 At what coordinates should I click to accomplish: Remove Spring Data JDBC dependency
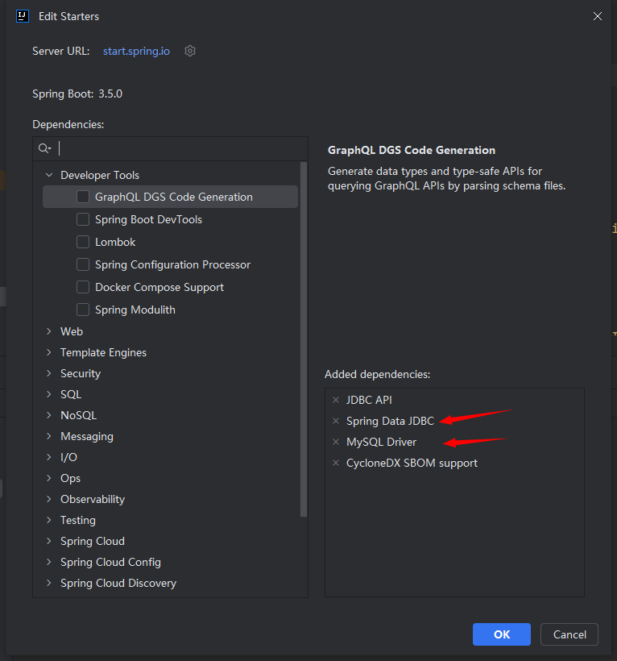[336, 421]
